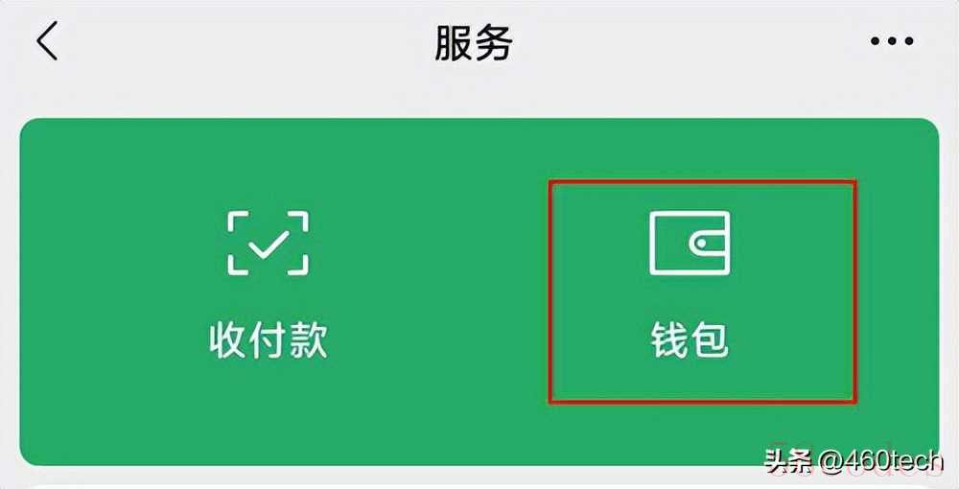
Task: Open the wallet icon above 钱包
Action: coord(690,243)
